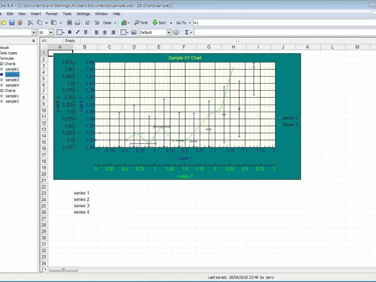Image resolution: width=376 pixels, height=282 pixels.
Task: Click the horizontal scrollbar thumb
Action: coord(63,269)
